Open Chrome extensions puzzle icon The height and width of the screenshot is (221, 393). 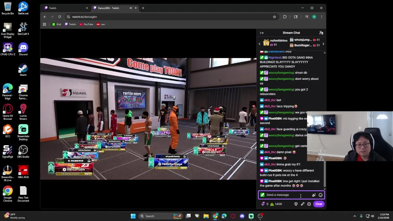(x=285, y=17)
